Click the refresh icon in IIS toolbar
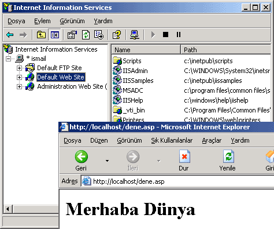This screenshot has height=229, width=274. (86, 35)
